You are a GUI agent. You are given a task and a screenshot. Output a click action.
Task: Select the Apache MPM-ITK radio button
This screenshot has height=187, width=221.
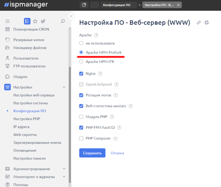tap(81, 61)
